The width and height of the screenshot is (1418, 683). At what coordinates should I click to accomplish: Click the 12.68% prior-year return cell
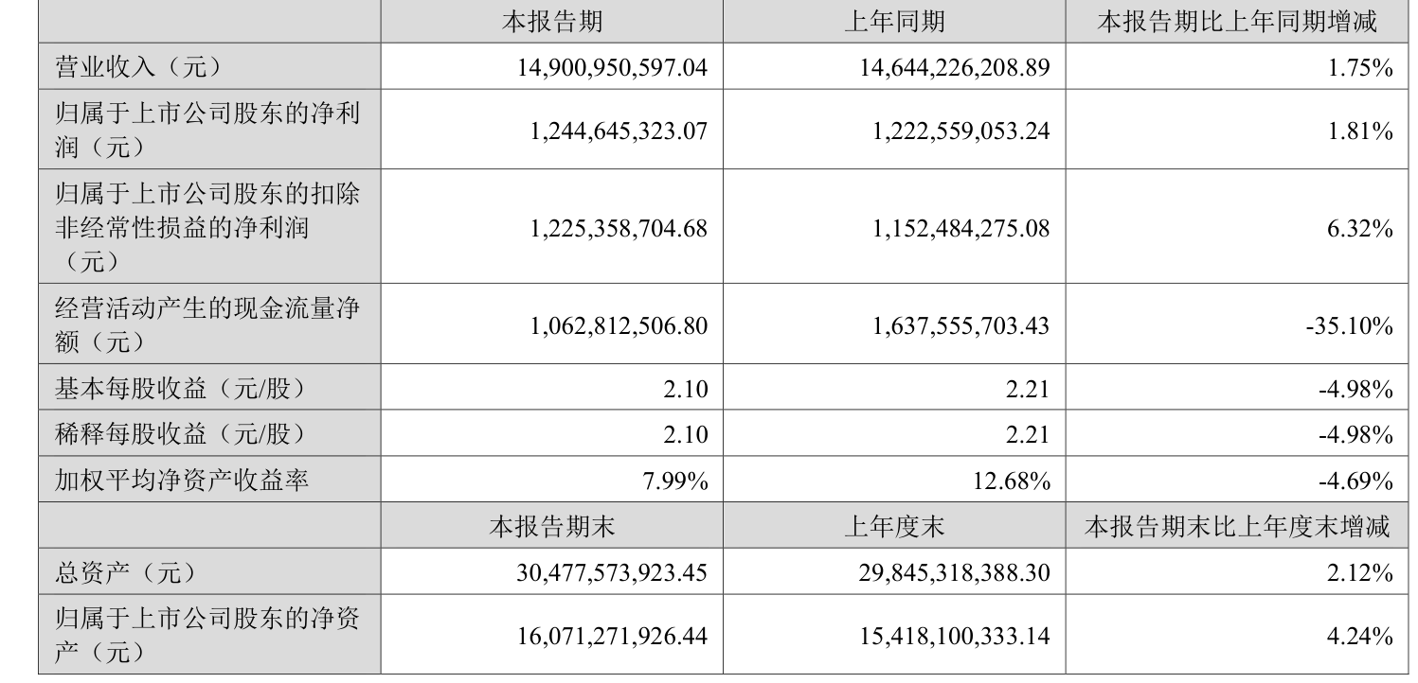coord(1013,482)
